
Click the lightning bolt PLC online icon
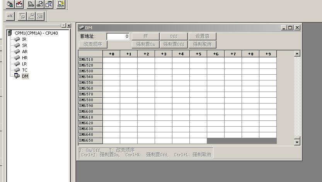pos(61,4)
